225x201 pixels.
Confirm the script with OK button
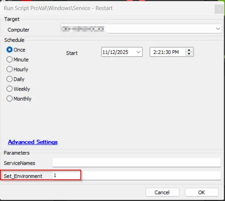[x=202, y=192]
